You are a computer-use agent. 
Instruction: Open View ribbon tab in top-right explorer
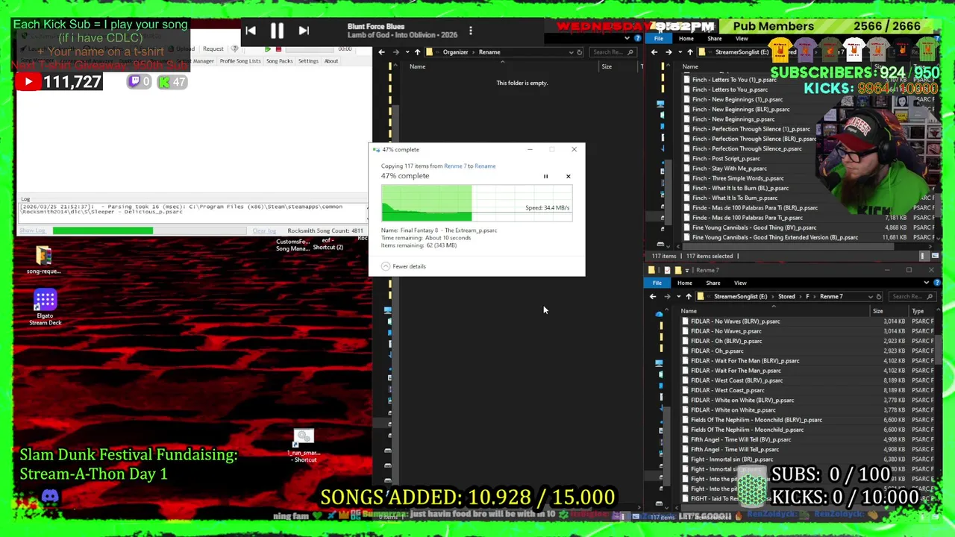click(x=742, y=39)
